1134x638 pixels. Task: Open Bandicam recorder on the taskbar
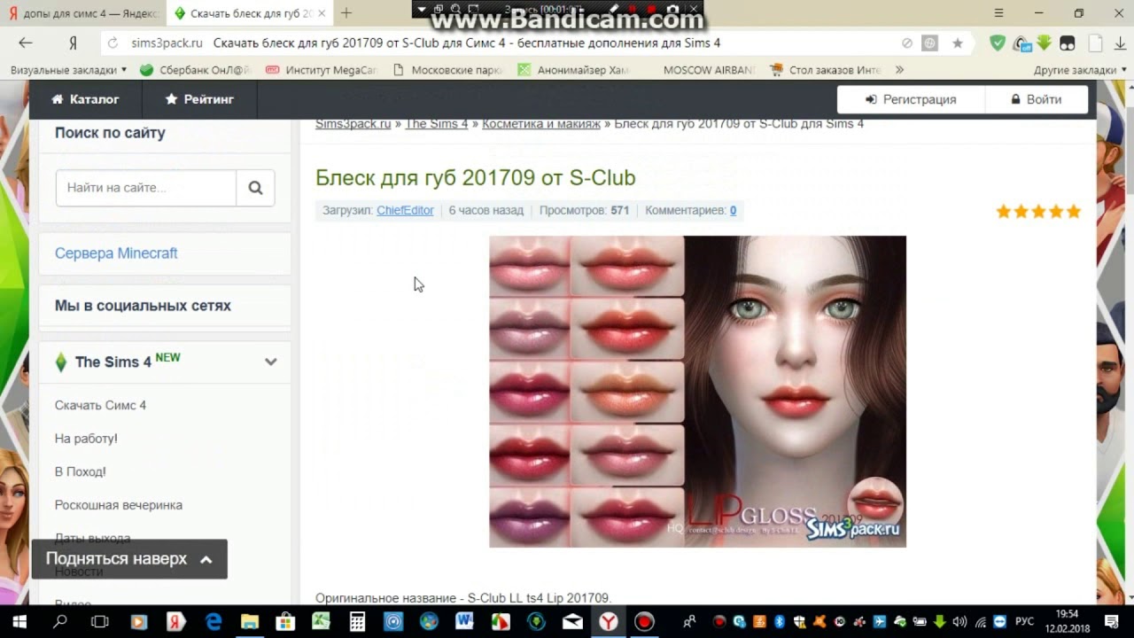click(644, 622)
